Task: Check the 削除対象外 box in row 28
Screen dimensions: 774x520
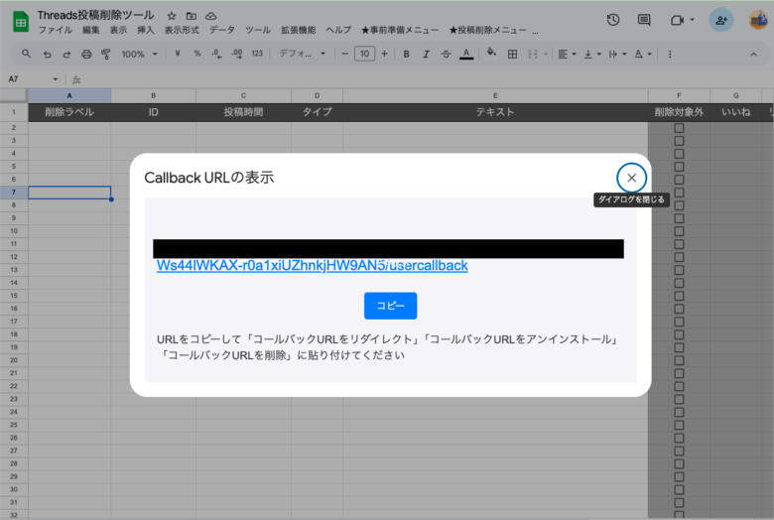Action: point(679,463)
